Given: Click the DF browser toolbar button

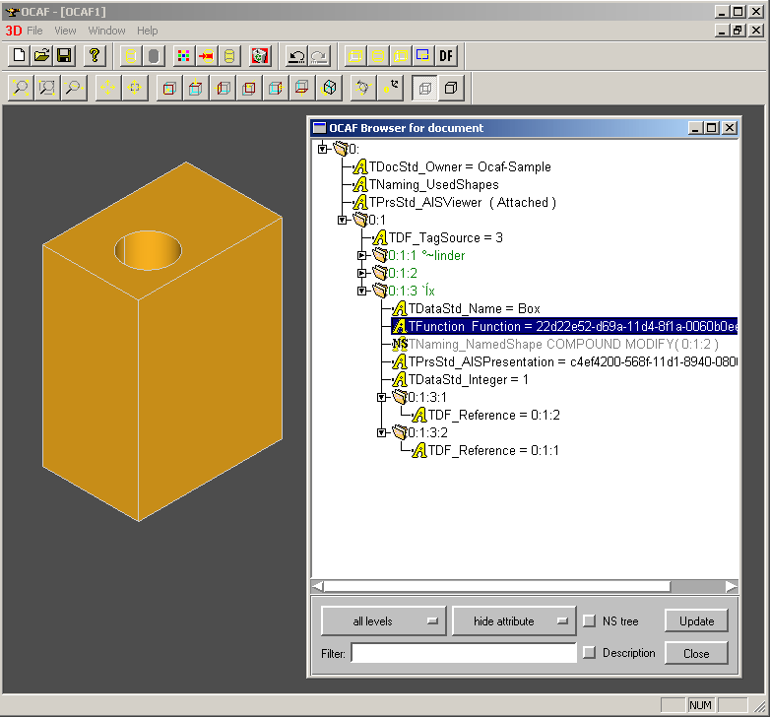Looking at the screenshot, I should [x=446, y=56].
